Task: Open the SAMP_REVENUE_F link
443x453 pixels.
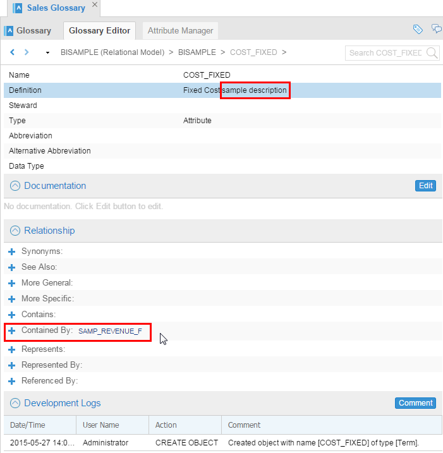Action: (x=110, y=331)
